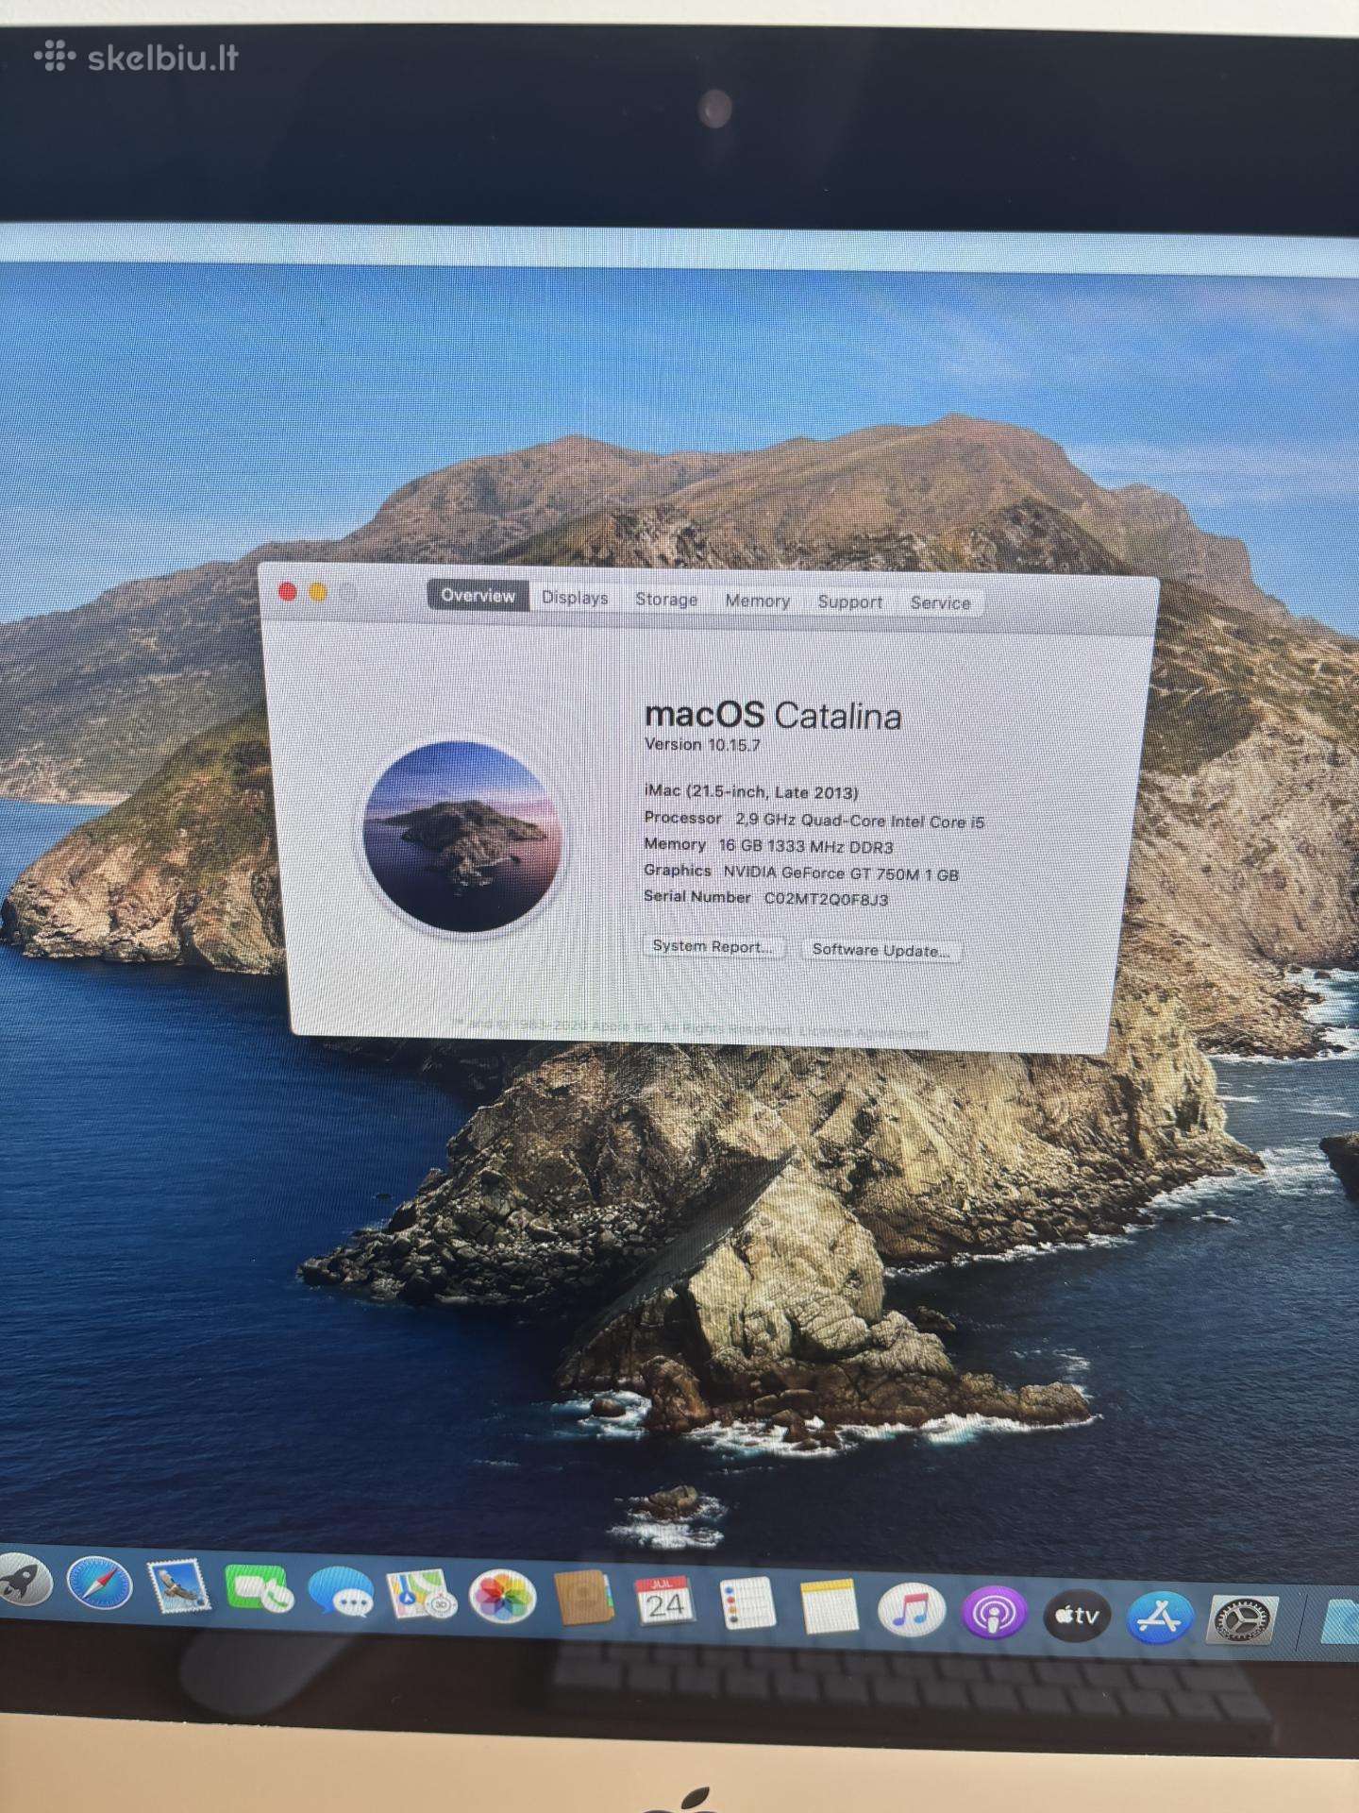Open Apple TV app in Dock
The height and width of the screenshot is (1813, 1359).
[1076, 1617]
